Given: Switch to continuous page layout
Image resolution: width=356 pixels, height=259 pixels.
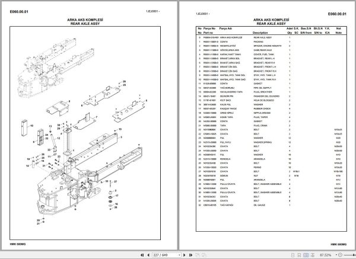Looking at the screenshot, I should tap(299, 255).
